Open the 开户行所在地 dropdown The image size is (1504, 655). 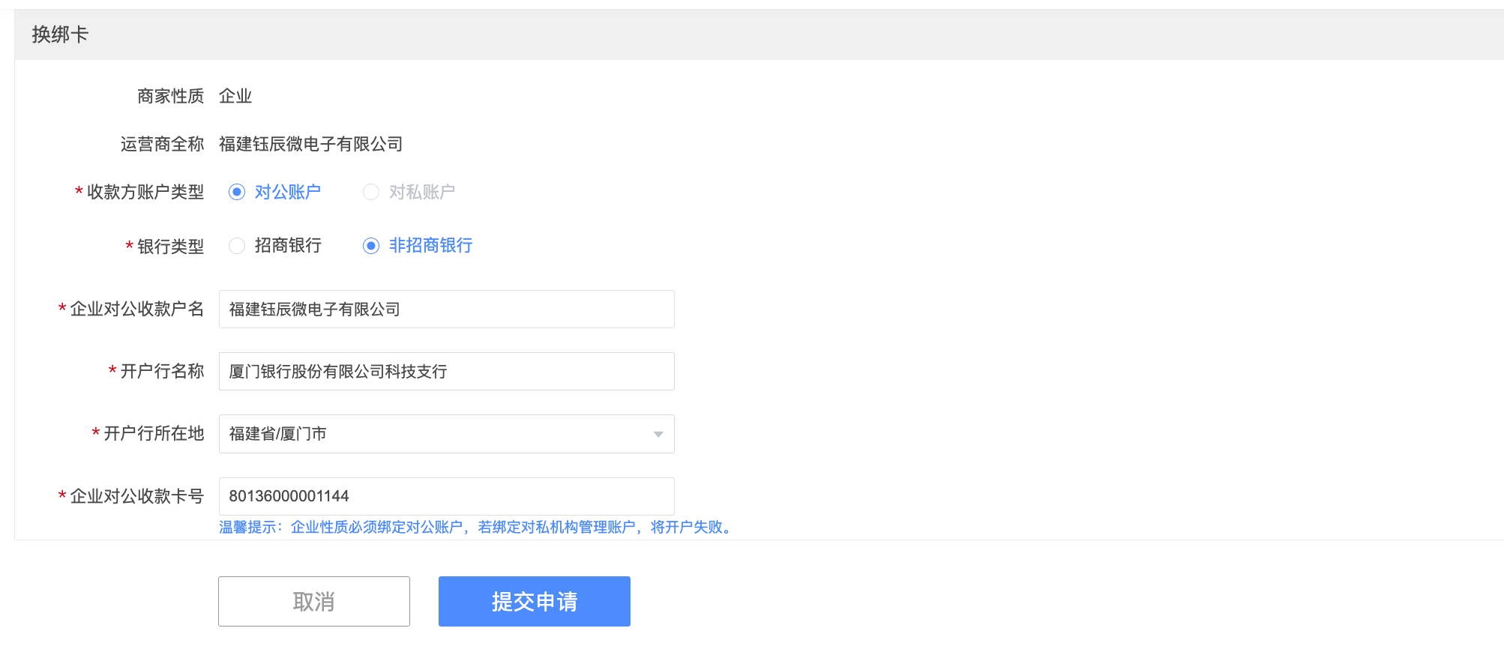click(446, 433)
